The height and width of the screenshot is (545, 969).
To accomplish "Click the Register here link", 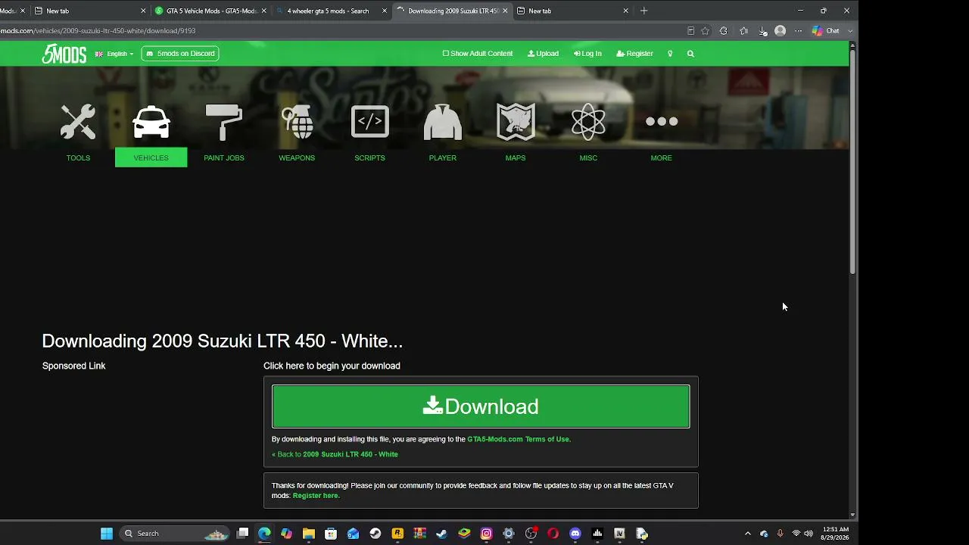I will (x=316, y=496).
